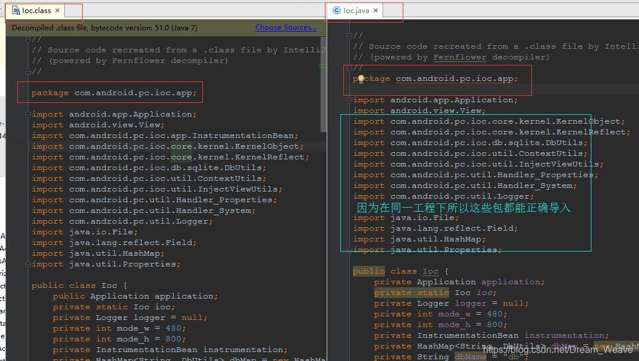Viewport: 639px width, 361px height.
Task: Click the Logger import in Ioc.class
Action: pos(122,221)
